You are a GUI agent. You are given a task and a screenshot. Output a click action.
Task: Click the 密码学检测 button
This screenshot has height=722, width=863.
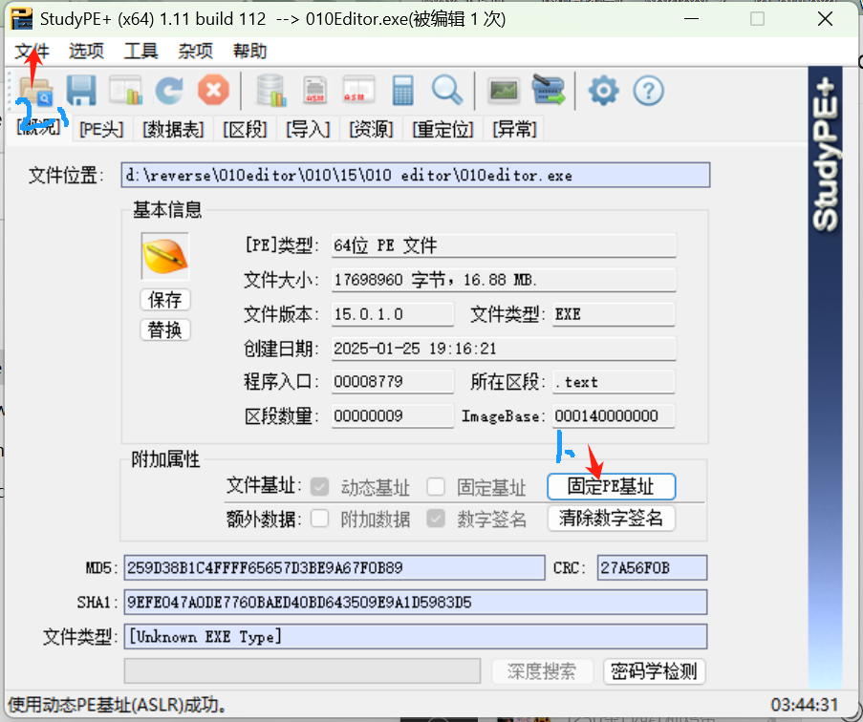click(x=655, y=671)
